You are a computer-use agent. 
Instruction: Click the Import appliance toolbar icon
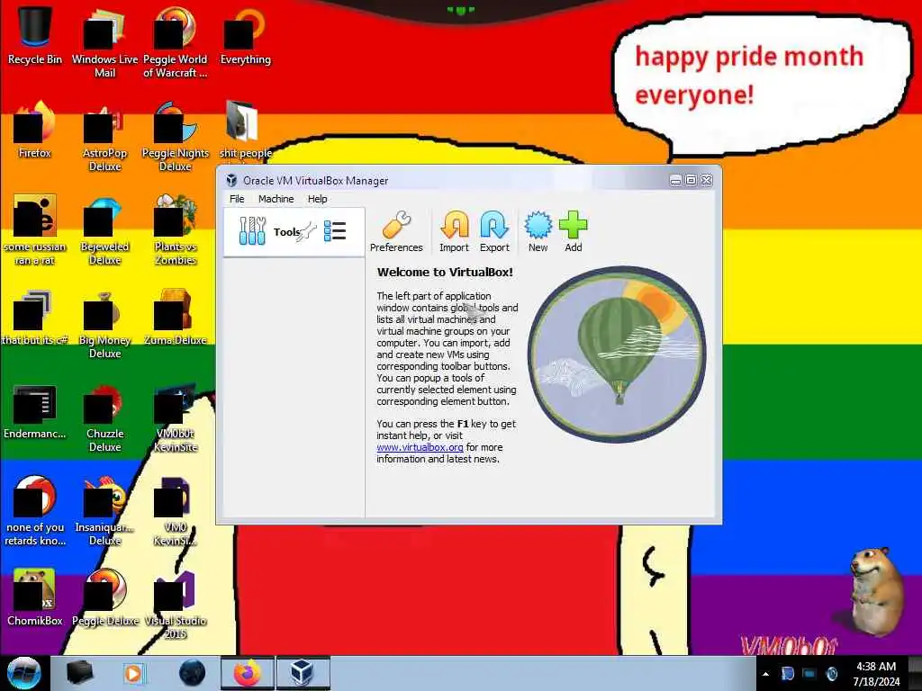pos(454,232)
